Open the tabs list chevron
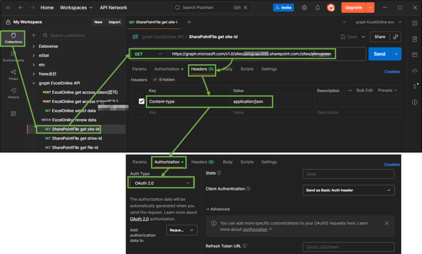The width and height of the screenshot is (422, 254). click(x=344, y=22)
